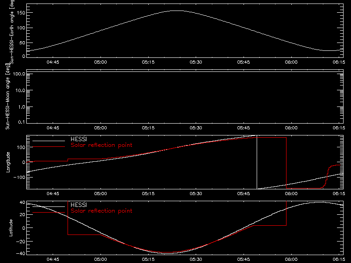Select 10.0 tick on Moon angle plot
Viewport: 351px width, 263px height.
tap(20, 90)
